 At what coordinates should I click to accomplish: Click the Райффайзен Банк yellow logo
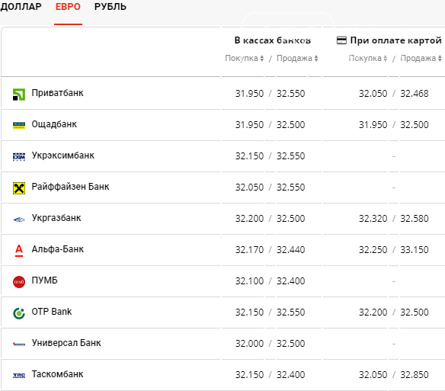(19, 188)
